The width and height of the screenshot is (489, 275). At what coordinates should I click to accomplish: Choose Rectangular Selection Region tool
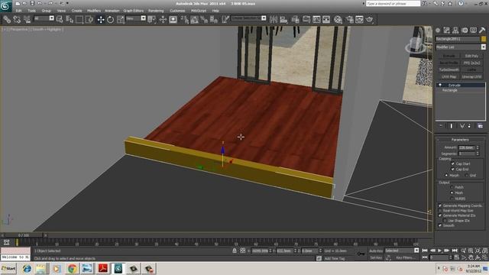pos(79,20)
